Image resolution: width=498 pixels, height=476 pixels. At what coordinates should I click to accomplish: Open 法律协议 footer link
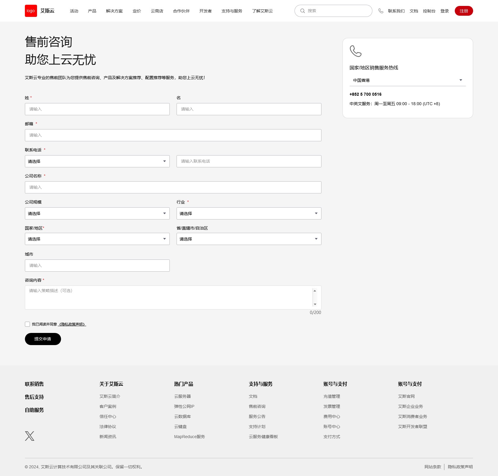(108, 427)
